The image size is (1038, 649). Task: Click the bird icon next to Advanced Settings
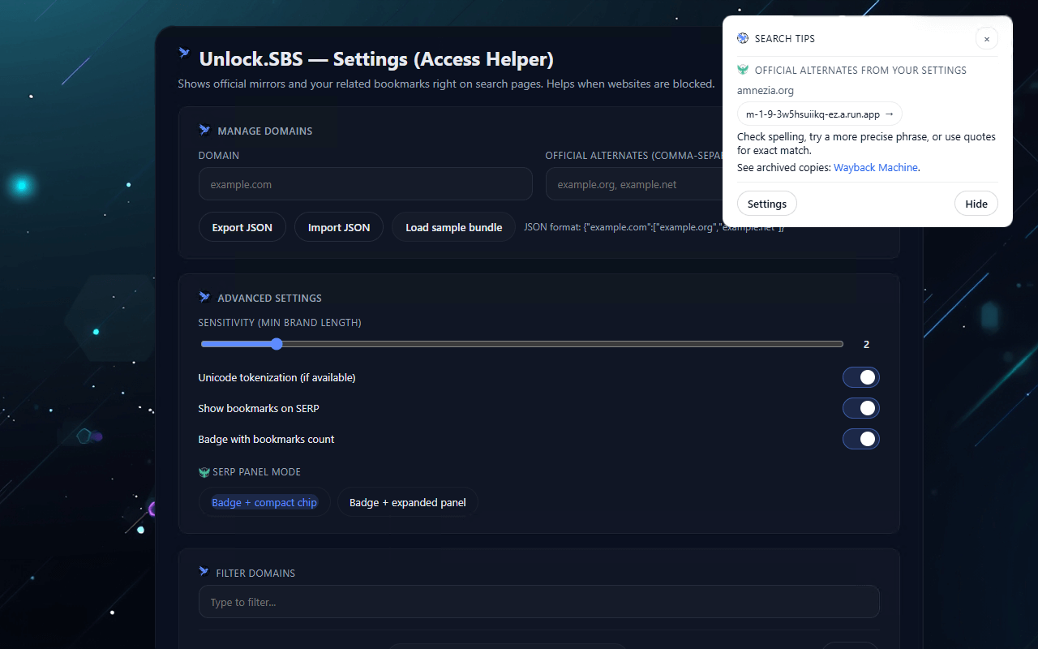[x=204, y=298]
